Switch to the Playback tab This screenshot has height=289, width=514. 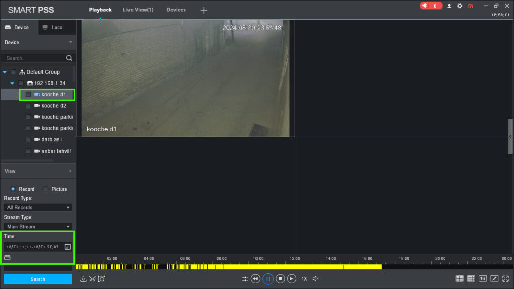[100, 10]
